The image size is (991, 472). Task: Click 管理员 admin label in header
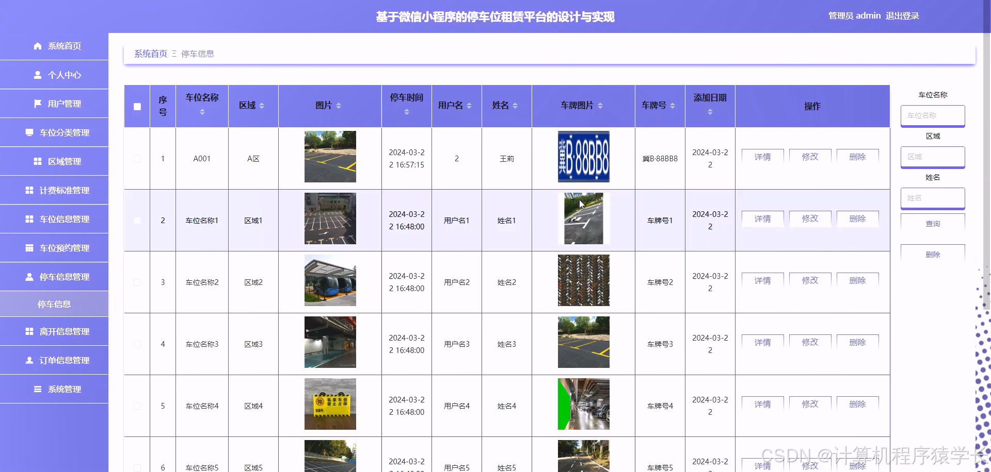pos(854,16)
